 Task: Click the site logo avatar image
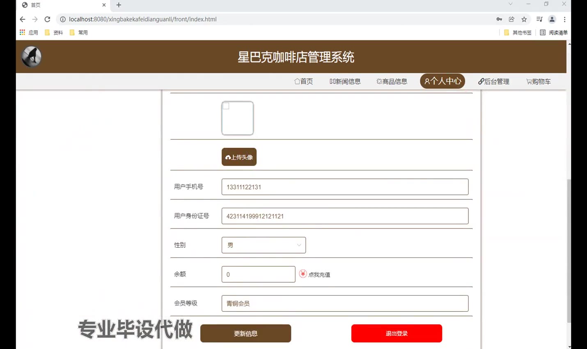(32, 57)
